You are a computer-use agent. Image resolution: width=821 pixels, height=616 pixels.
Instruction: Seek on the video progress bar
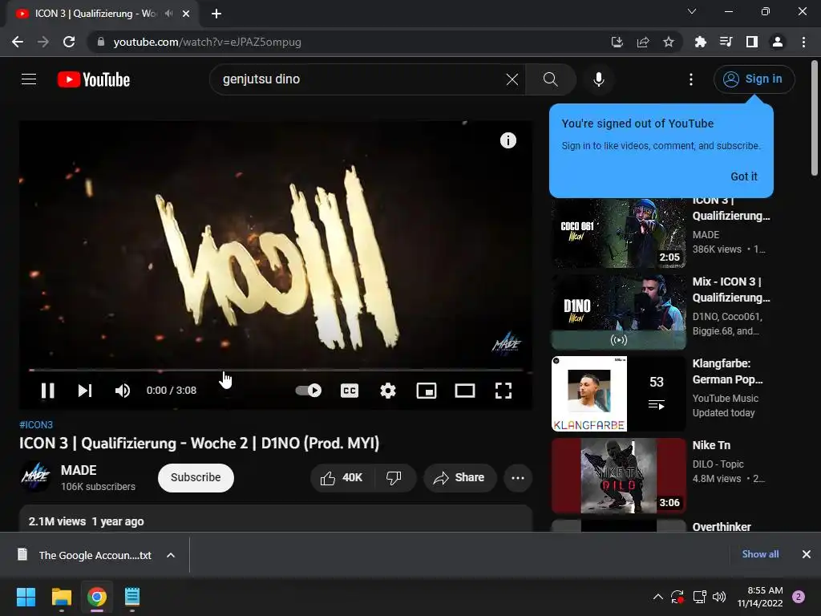coord(276,370)
